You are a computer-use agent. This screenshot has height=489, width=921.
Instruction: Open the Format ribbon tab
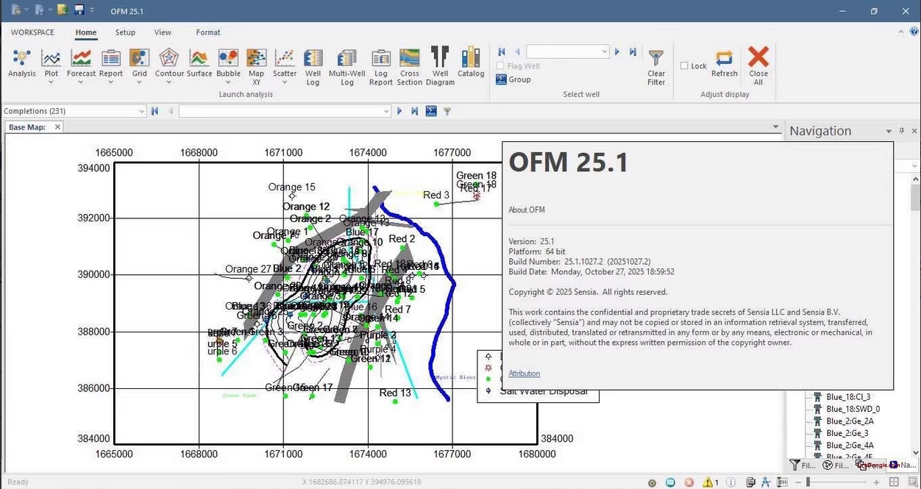(207, 32)
